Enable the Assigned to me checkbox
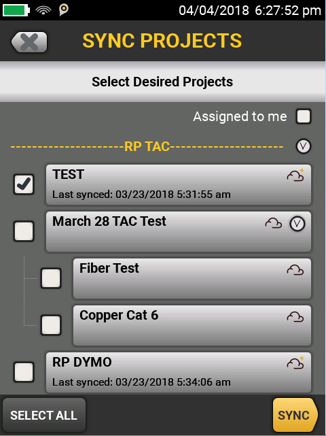326x436 pixels. [304, 116]
